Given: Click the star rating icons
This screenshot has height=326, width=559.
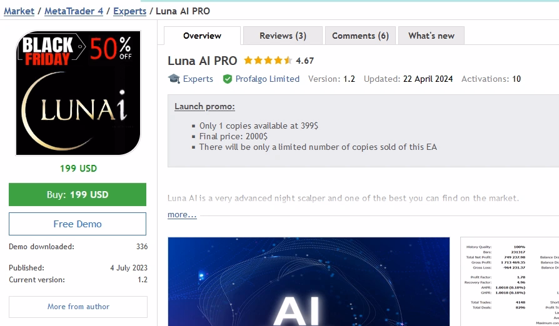Looking at the screenshot, I should click(268, 61).
